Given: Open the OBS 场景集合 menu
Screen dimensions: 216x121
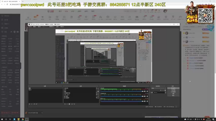Looking at the screenshot, I should 52,27.
